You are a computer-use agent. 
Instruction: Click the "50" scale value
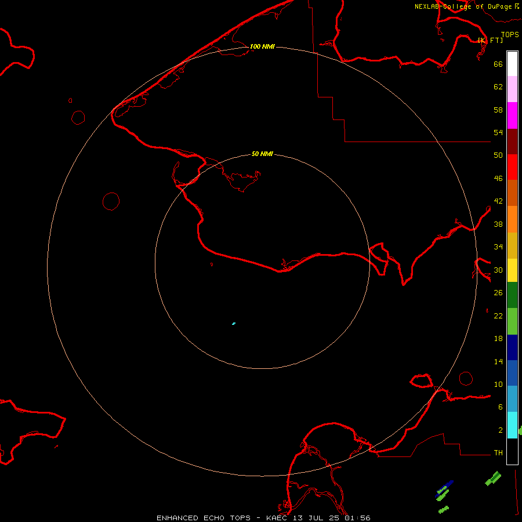(498, 155)
